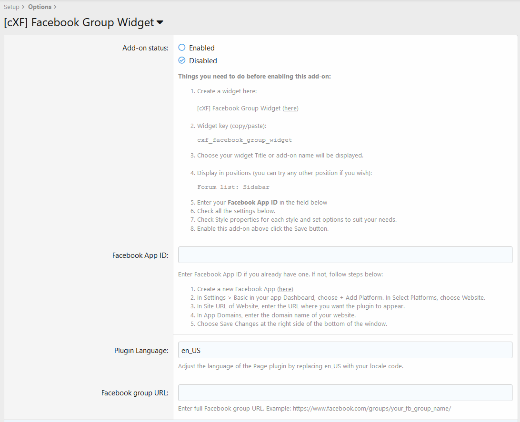The width and height of the screenshot is (520, 422).
Task: Select the Enabled radio button
Action: click(181, 48)
